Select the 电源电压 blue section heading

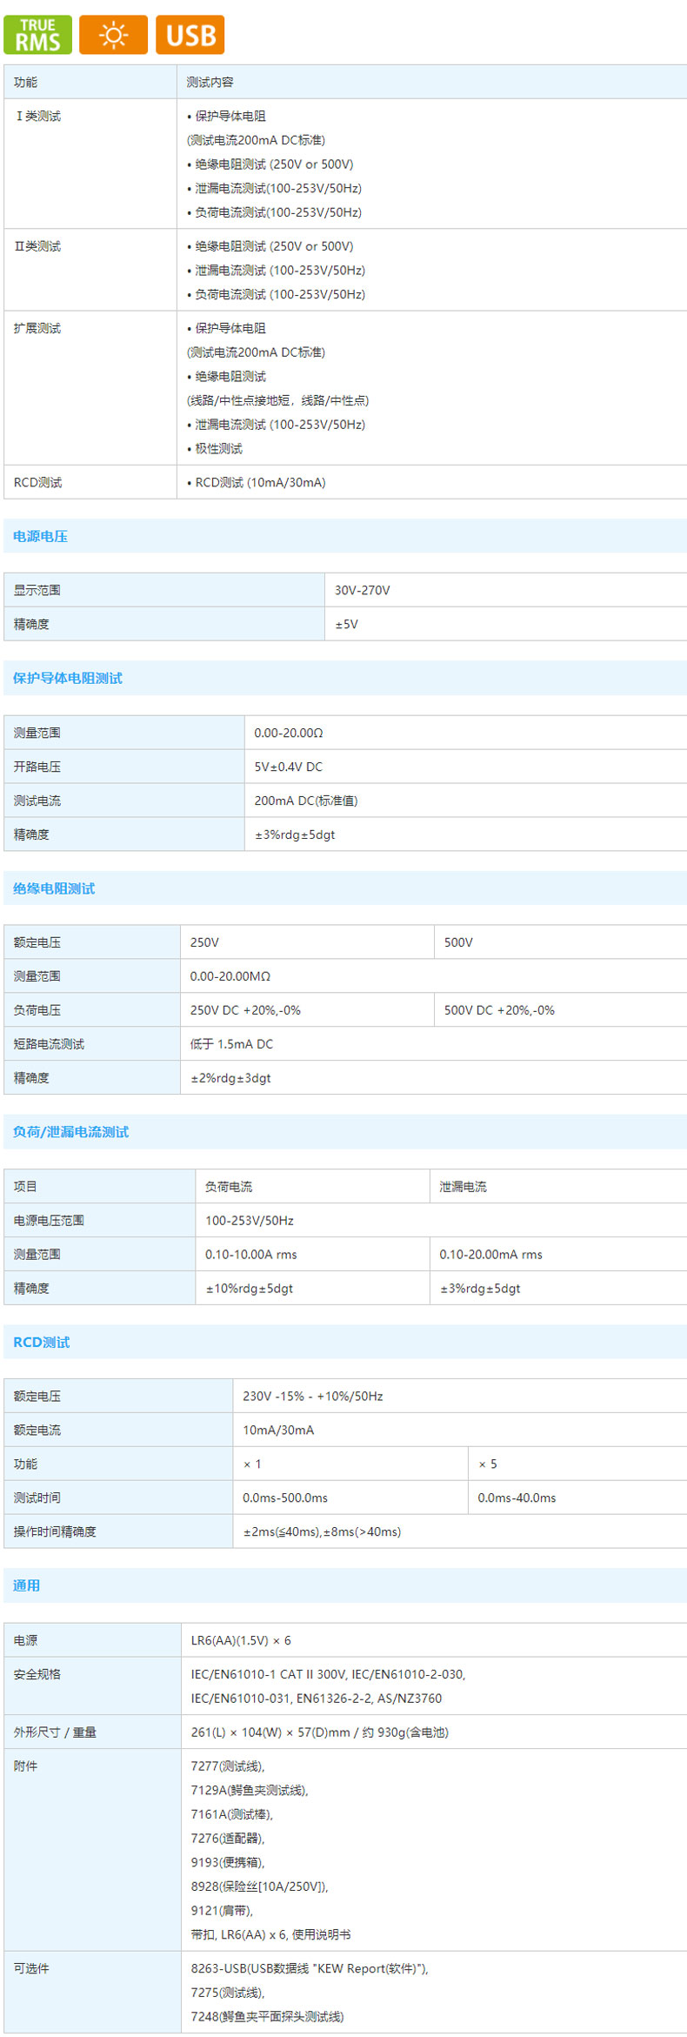(x=40, y=536)
